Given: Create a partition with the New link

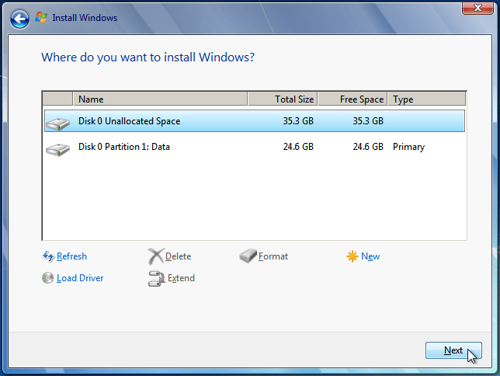Looking at the screenshot, I should point(370,256).
